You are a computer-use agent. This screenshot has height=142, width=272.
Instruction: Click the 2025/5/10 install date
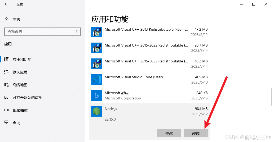199,83
